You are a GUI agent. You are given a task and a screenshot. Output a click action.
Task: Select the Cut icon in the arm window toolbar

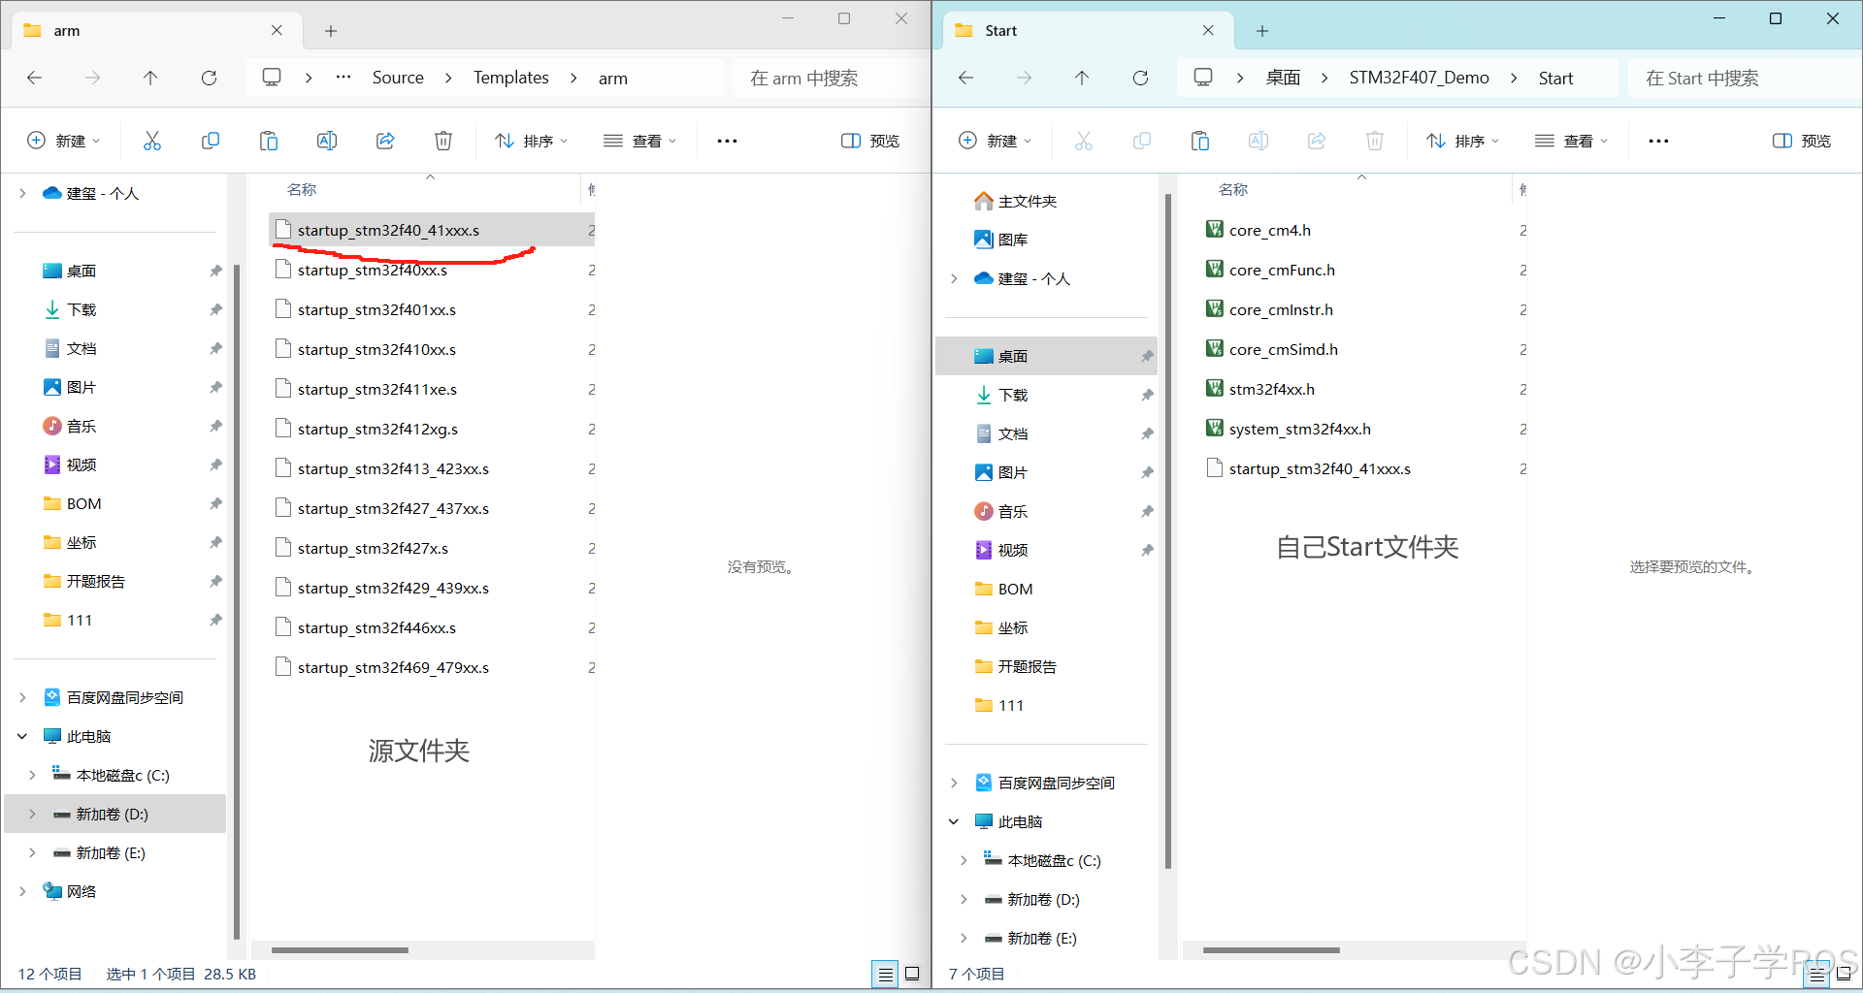(x=152, y=141)
